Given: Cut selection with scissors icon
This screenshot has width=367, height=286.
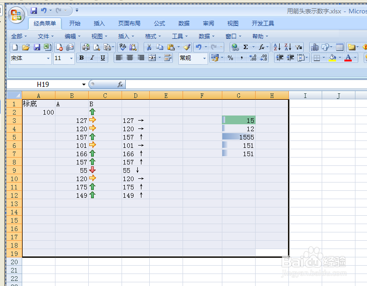Looking at the screenshot, I should pos(149,47).
